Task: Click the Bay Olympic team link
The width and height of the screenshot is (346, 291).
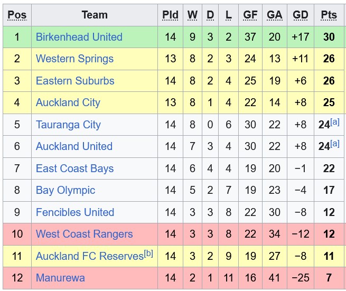Action: click(66, 190)
